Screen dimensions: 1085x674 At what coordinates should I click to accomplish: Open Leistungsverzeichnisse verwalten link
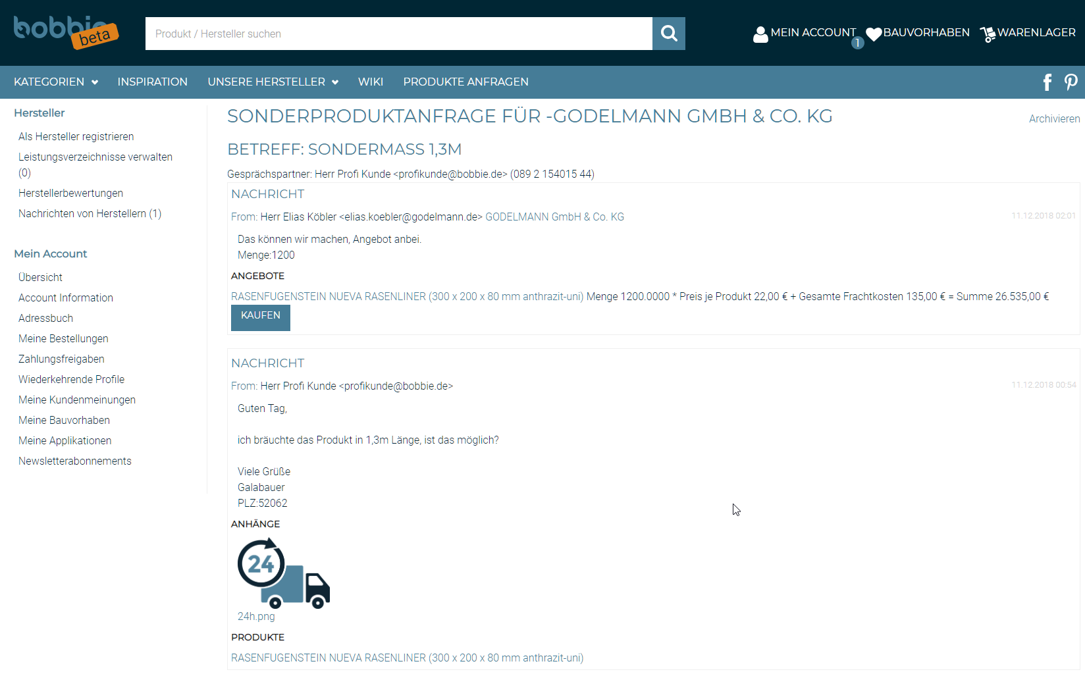(x=95, y=165)
